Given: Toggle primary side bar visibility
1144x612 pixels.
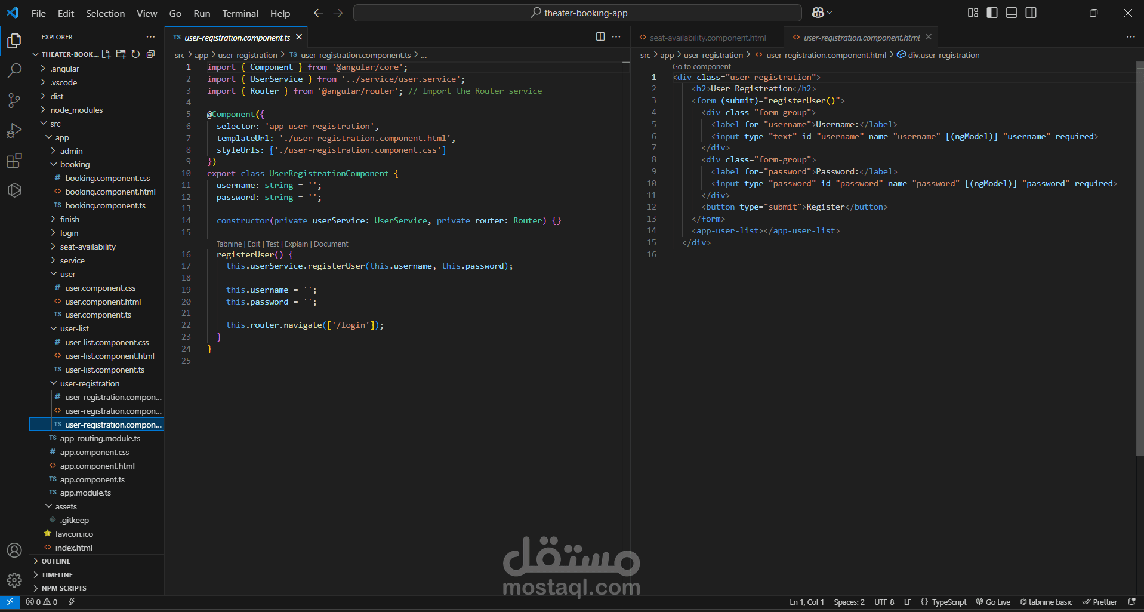Looking at the screenshot, I should [992, 13].
